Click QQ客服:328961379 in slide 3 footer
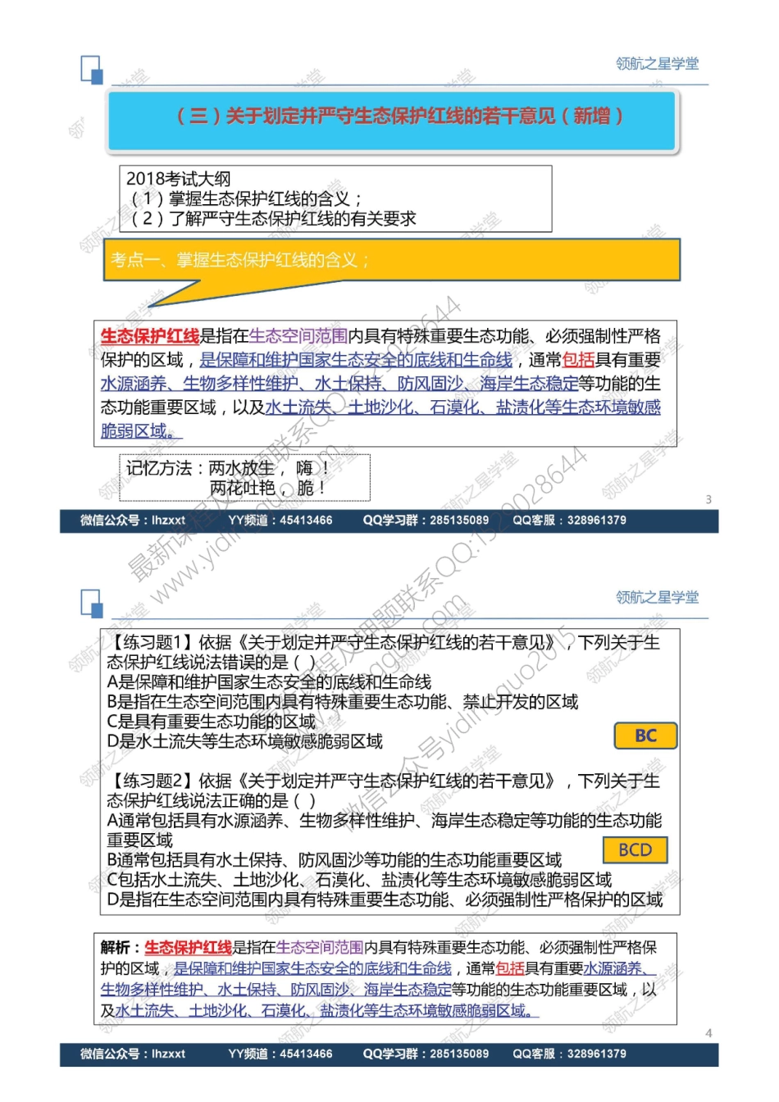 coord(569,520)
